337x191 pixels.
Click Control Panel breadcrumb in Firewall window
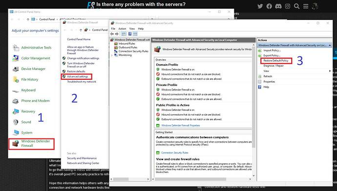pyautogui.click(x=100, y=30)
